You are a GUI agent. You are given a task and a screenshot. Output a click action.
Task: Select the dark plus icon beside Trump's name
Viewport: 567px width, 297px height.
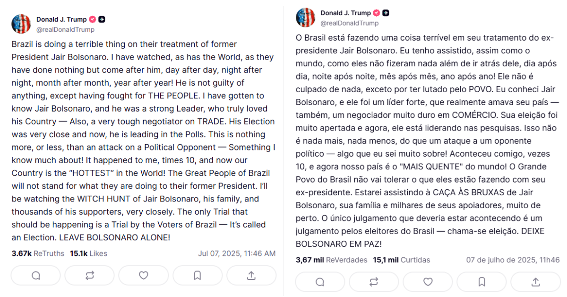101,19
